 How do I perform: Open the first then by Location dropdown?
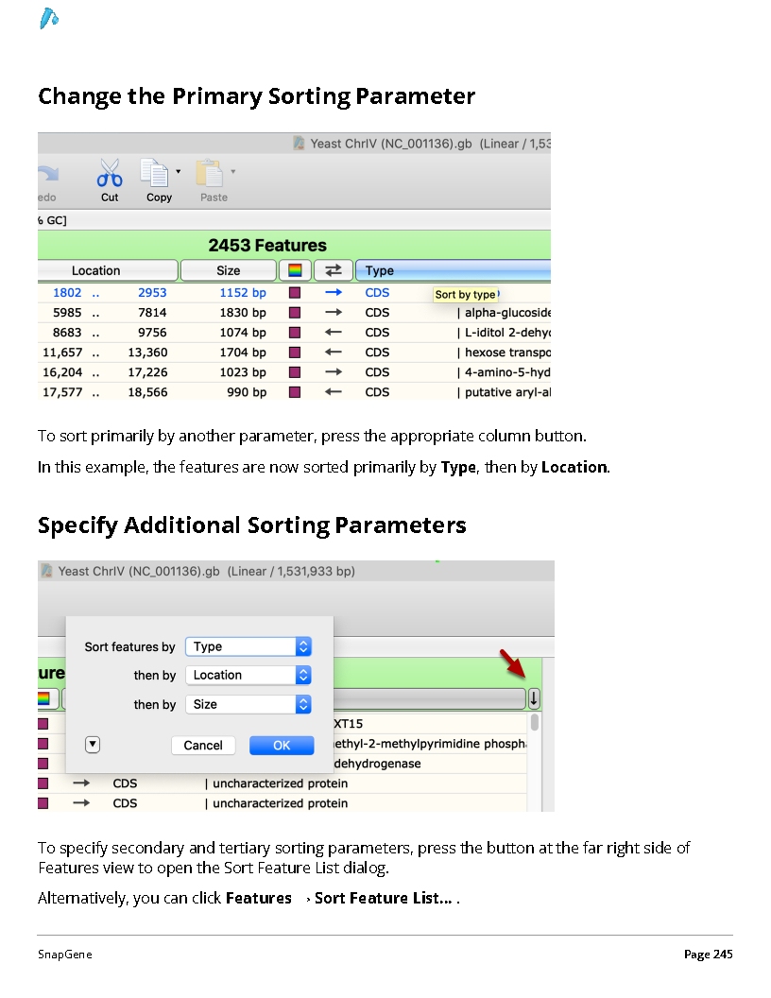(x=248, y=676)
